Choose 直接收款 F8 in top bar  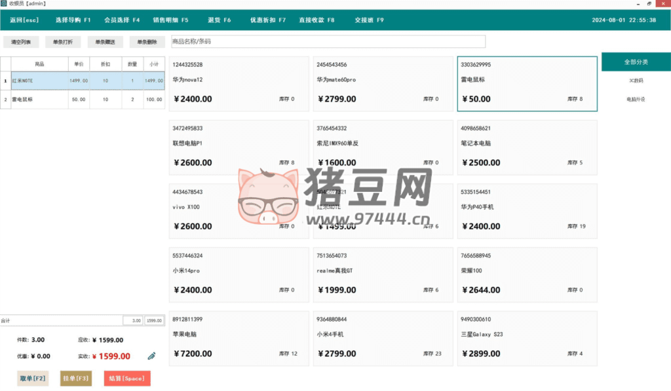coord(316,20)
